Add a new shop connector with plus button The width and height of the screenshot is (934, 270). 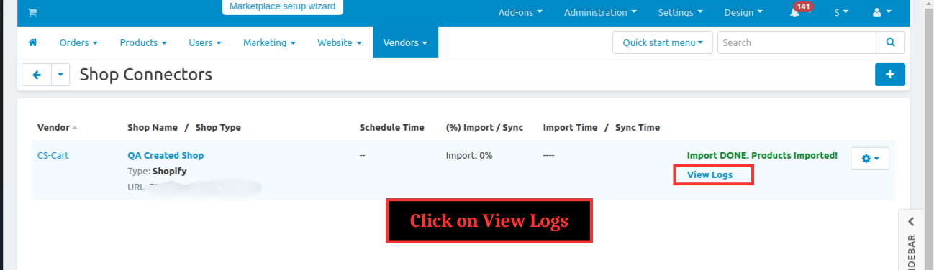890,75
